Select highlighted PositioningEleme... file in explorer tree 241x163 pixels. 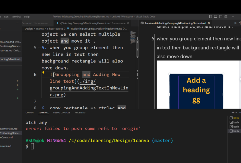coord(11,133)
